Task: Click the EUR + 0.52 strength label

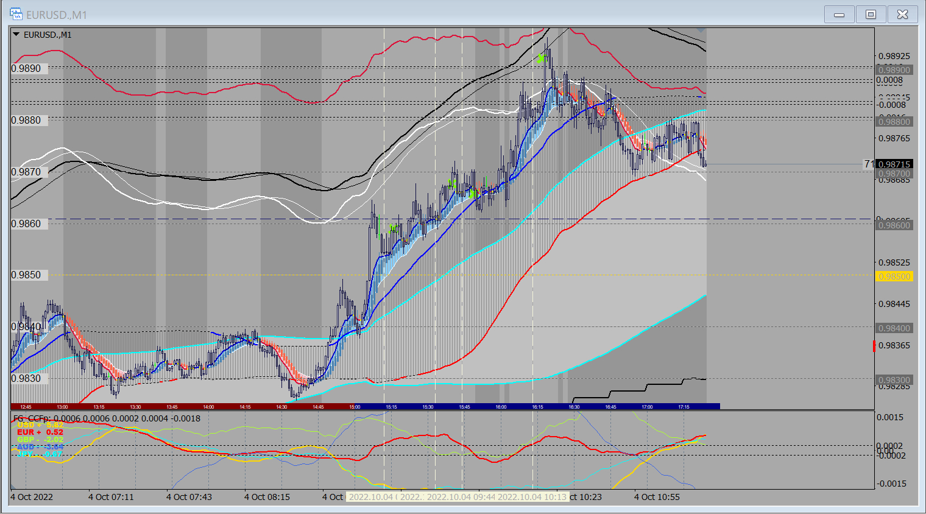Action: pos(40,432)
